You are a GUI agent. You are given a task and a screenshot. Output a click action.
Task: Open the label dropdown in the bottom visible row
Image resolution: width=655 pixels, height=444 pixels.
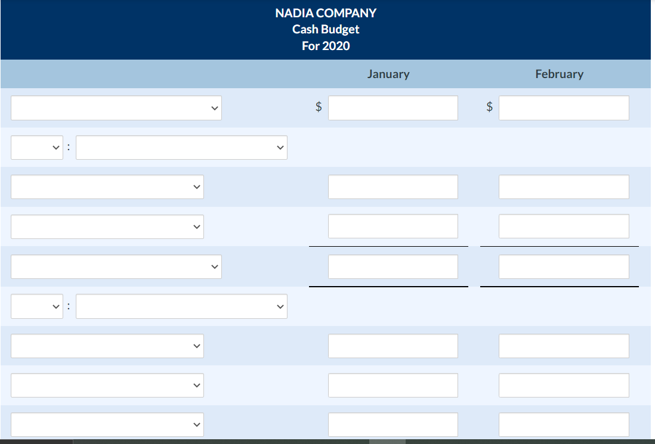[107, 424]
